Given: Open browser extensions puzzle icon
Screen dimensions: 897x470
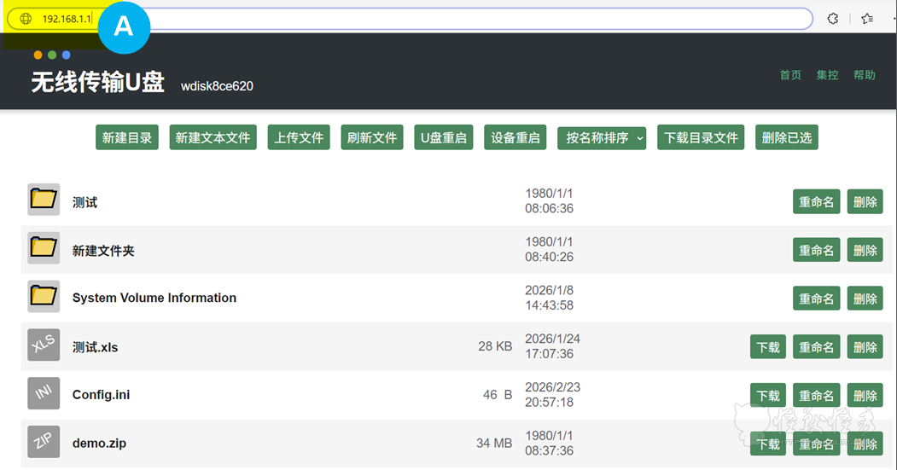Looking at the screenshot, I should 833,19.
